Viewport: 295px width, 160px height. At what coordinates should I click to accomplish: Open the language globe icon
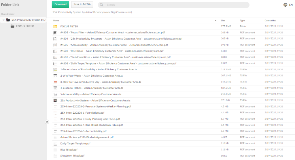pyautogui.click(x=285, y=5)
